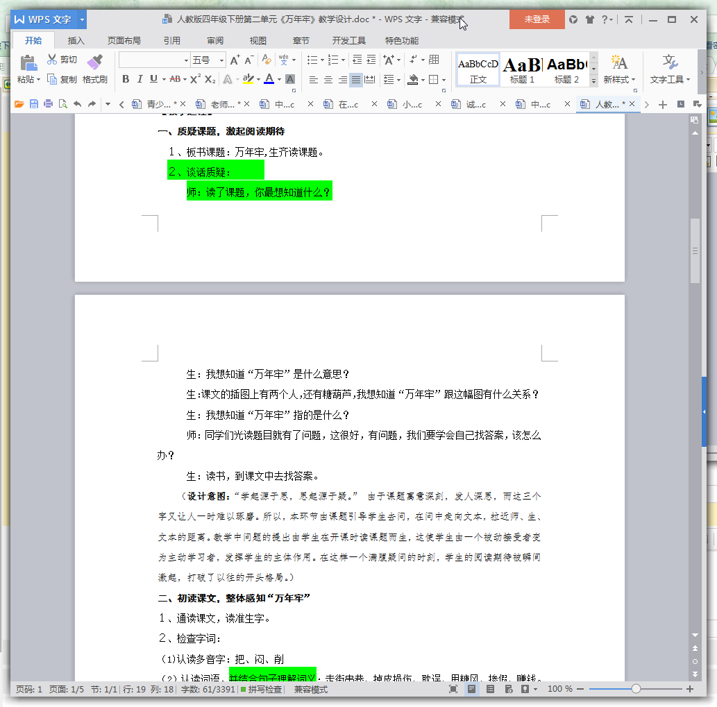
Task: Open the 新样式 new style icon
Action: tap(619, 62)
